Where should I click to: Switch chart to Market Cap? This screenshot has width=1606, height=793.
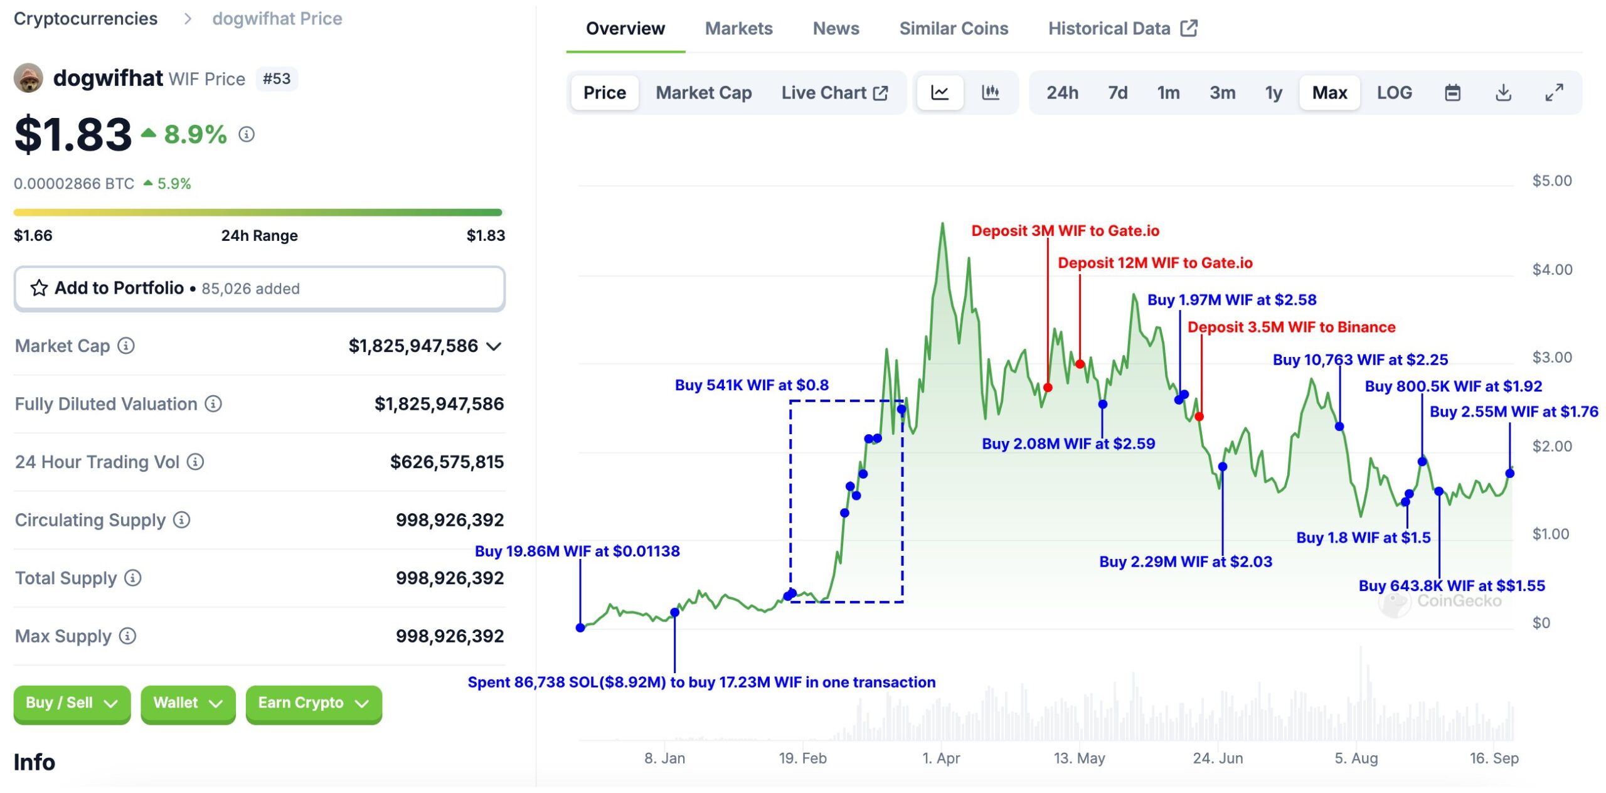[703, 93]
